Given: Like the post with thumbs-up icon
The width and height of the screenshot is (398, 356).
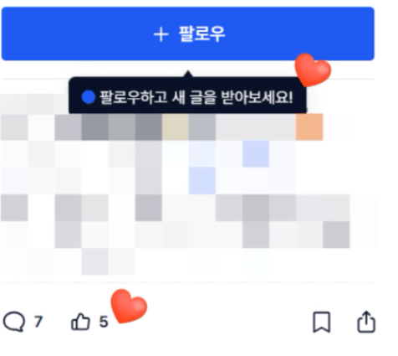Looking at the screenshot, I should pos(80,322).
